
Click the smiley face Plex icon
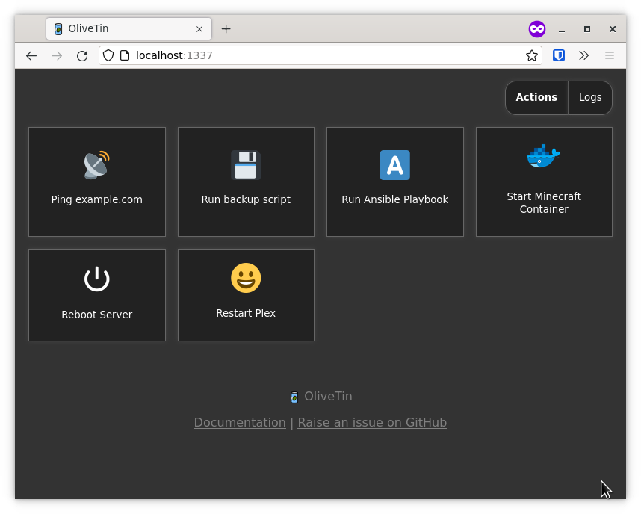point(246,278)
